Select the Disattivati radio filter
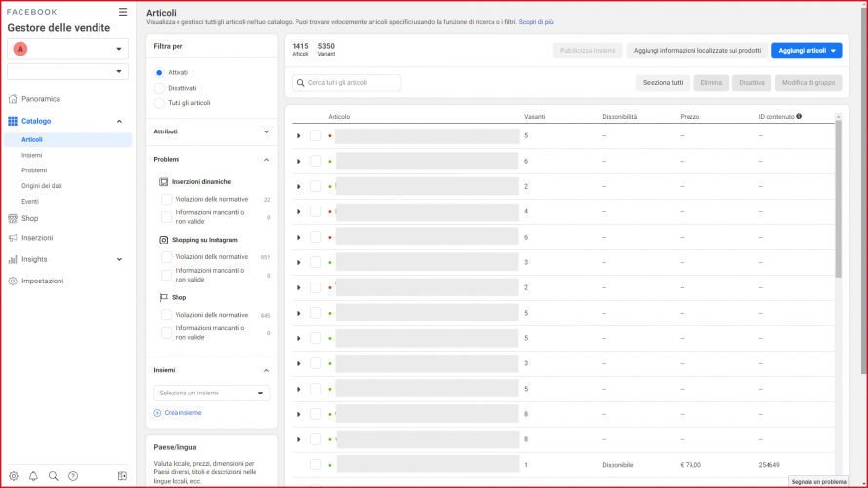The width and height of the screenshot is (868, 488). click(159, 88)
